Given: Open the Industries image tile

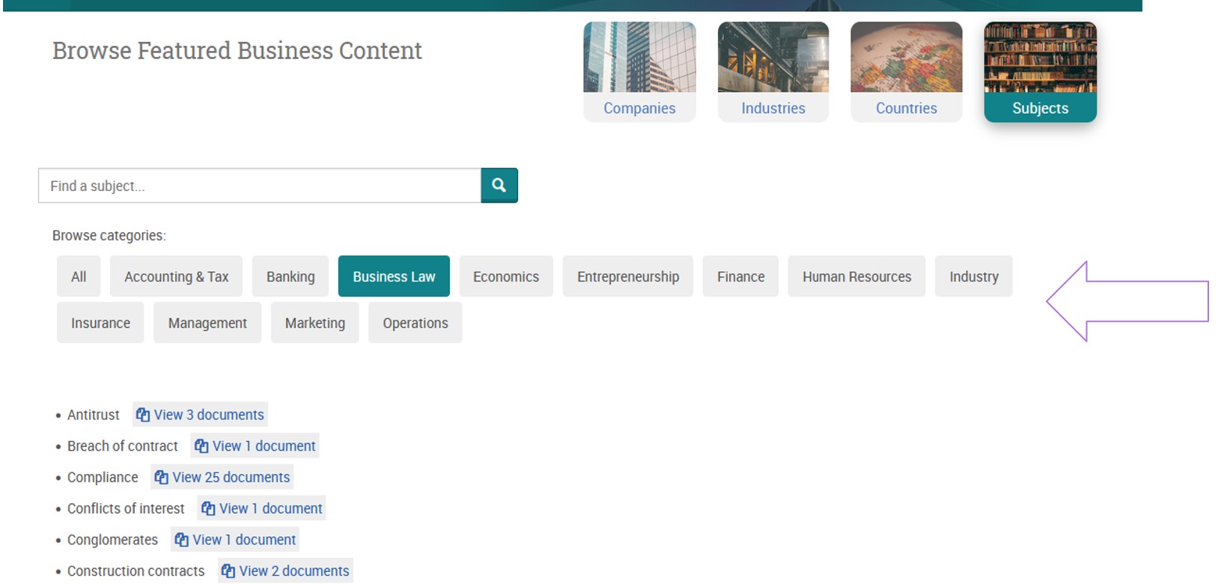Looking at the screenshot, I should tap(773, 72).
